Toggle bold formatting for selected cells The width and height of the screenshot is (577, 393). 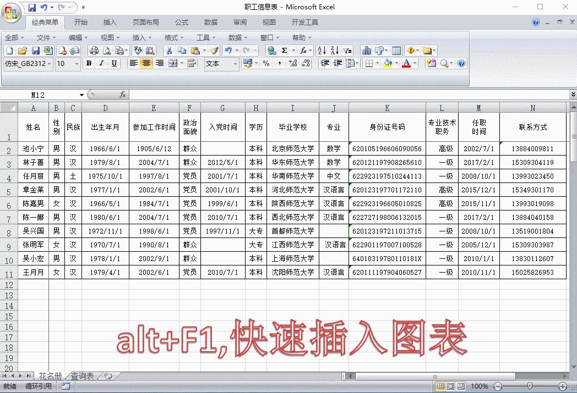89,64
